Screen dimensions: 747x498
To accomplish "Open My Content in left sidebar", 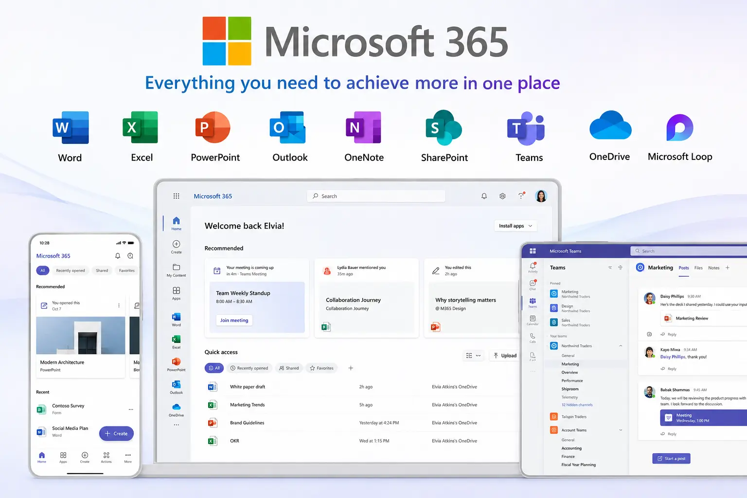I will pos(176,270).
